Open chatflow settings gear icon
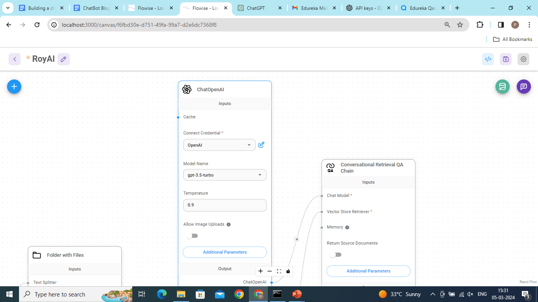This screenshot has height=302, width=538. [523, 59]
